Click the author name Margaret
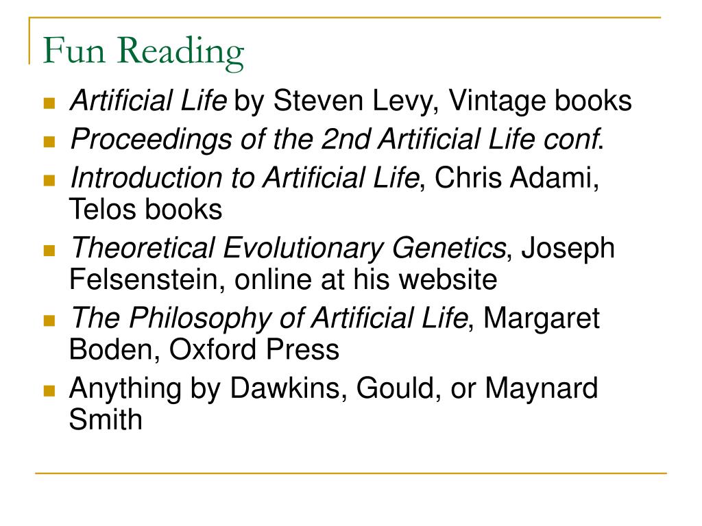 (x=542, y=319)
